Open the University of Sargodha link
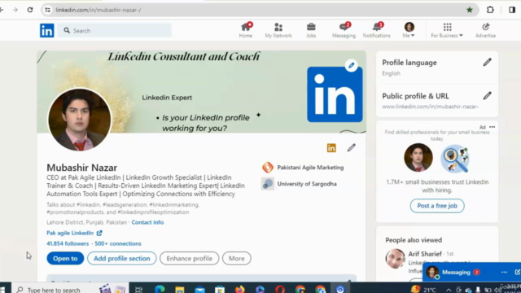 299,184
